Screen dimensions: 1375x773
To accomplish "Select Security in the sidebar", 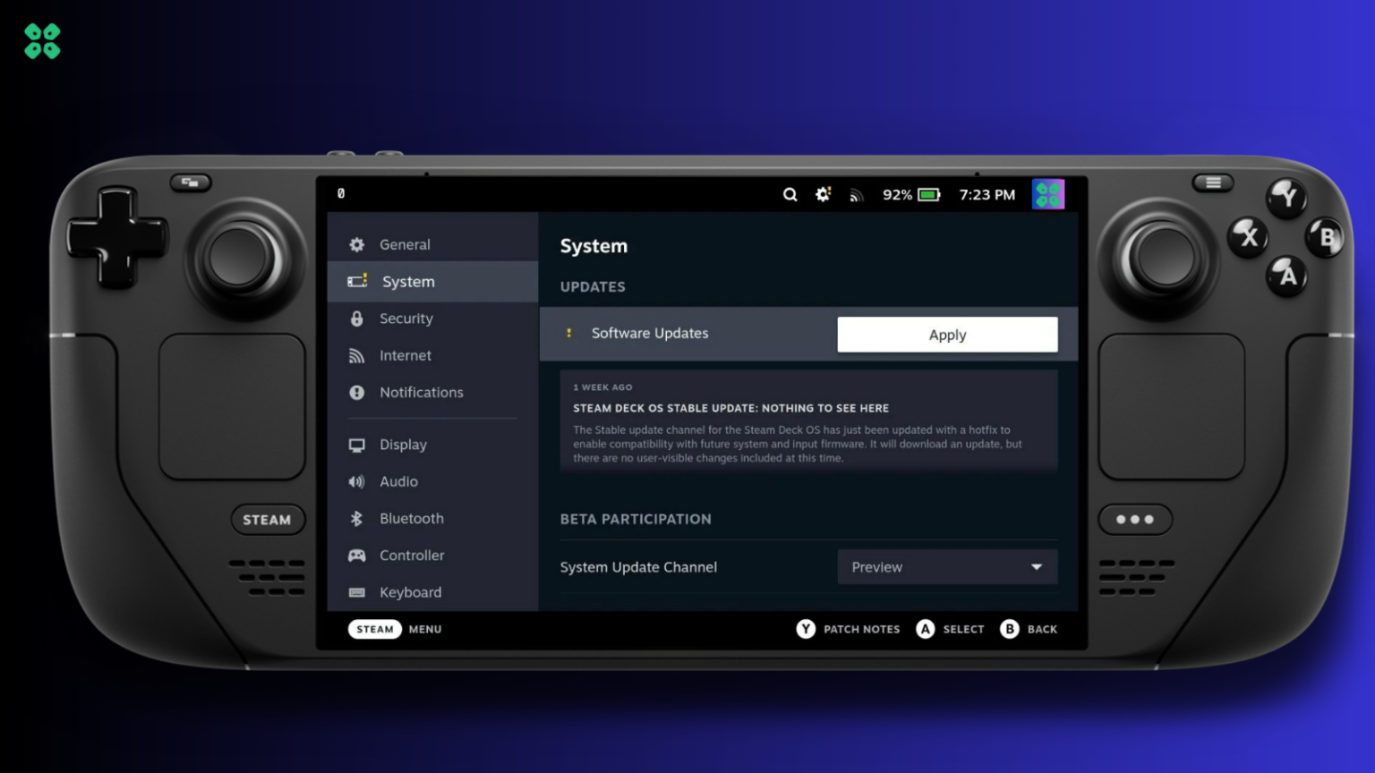I will pyautogui.click(x=406, y=319).
